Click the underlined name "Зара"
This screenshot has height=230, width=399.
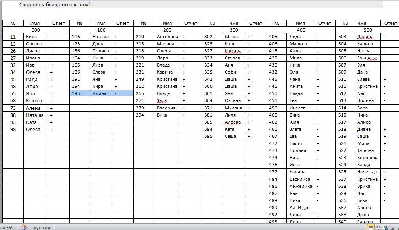pyautogui.click(x=162, y=101)
